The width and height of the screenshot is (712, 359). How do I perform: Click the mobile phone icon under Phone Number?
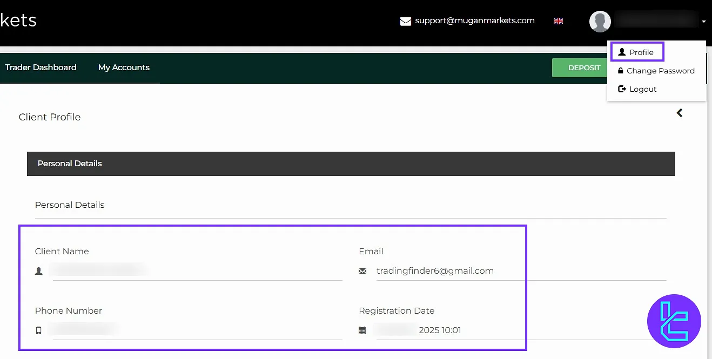(x=38, y=330)
